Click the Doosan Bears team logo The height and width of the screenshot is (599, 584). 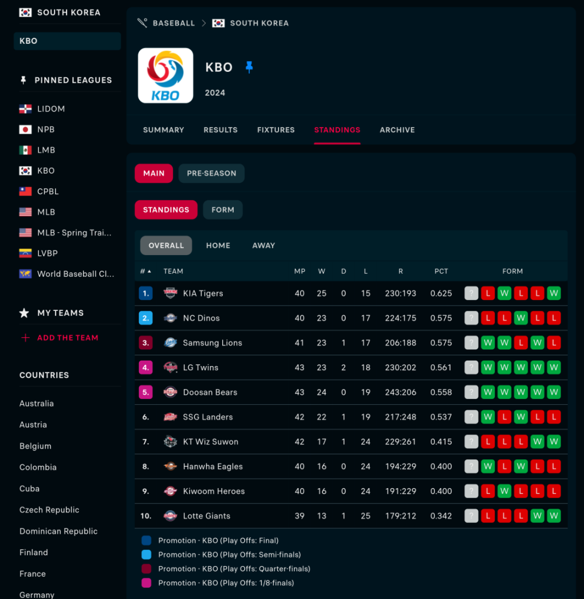(x=170, y=392)
